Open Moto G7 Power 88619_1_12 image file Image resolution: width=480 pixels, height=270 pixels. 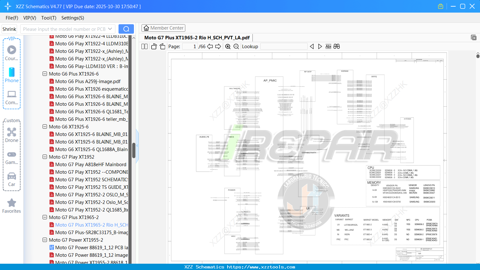click(91, 255)
